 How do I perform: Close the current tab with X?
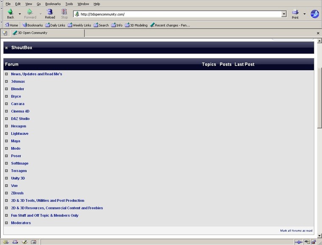tap(318, 33)
